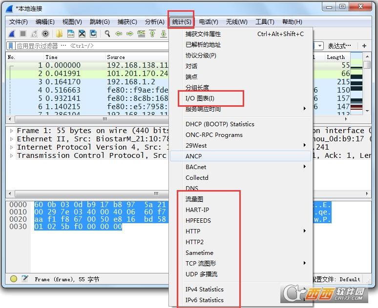Screen dimensions: 378x308
Task: Select ONC-RPC Programs entry
Action: point(240,135)
